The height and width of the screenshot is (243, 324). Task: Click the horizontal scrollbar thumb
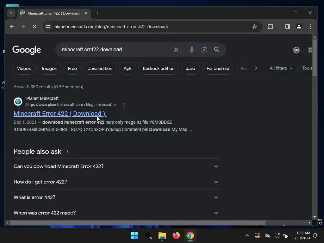click(x=138, y=222)
